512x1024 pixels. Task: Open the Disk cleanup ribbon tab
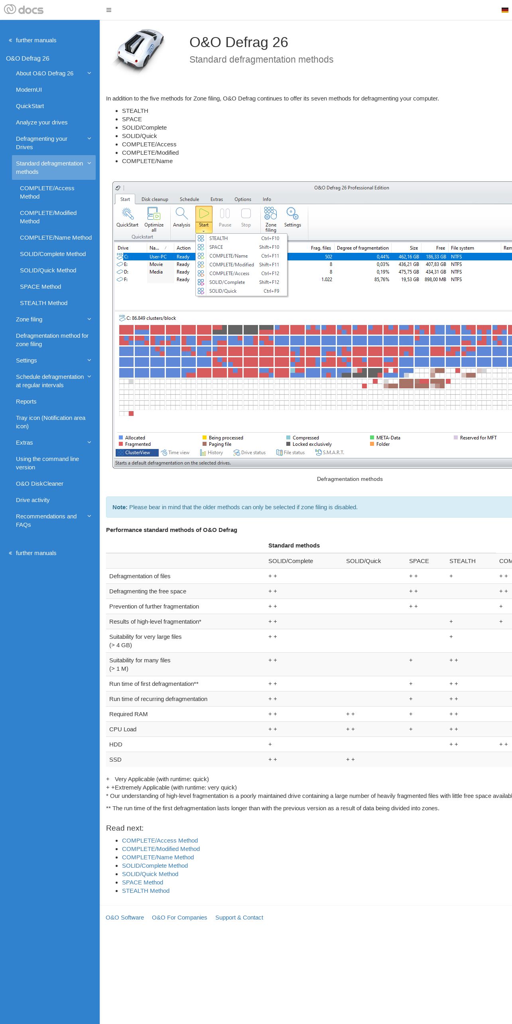(x=155, y=199)
